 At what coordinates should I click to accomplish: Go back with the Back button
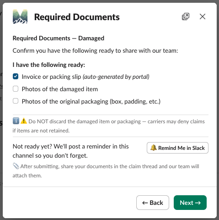tap(153, 203)
